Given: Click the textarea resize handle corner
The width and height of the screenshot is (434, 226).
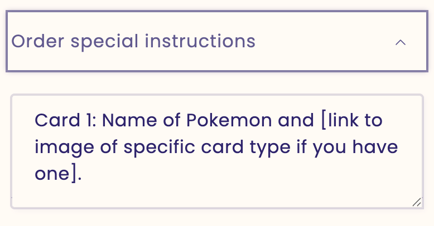Looking at the screenshot, I should (x=417, y=203).
